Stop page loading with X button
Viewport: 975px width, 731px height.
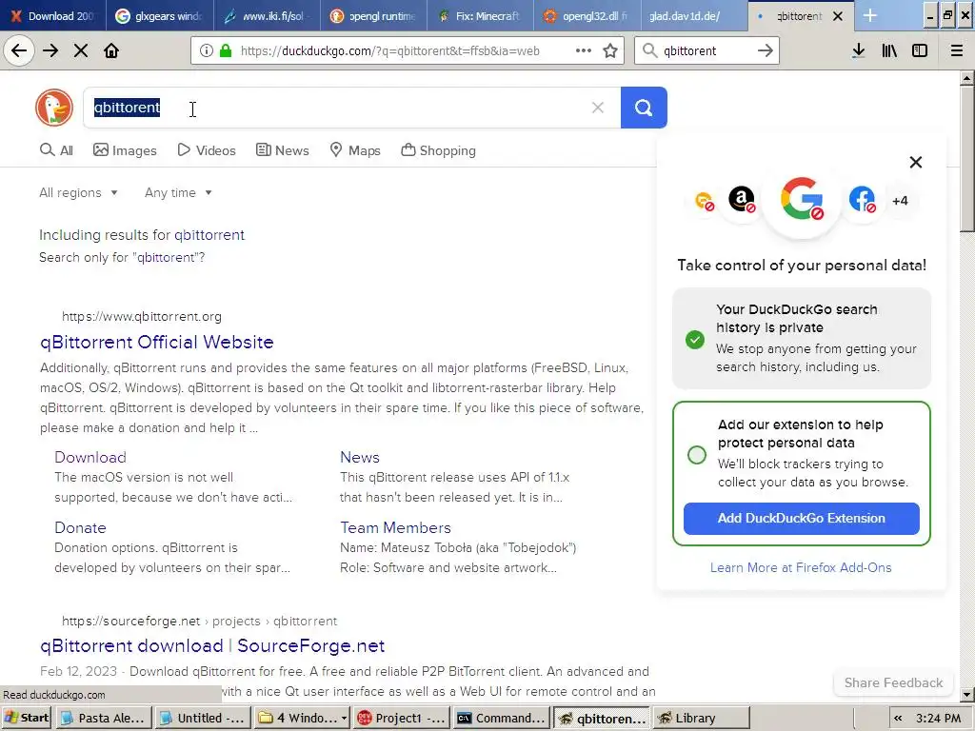[x=81, y=51]
